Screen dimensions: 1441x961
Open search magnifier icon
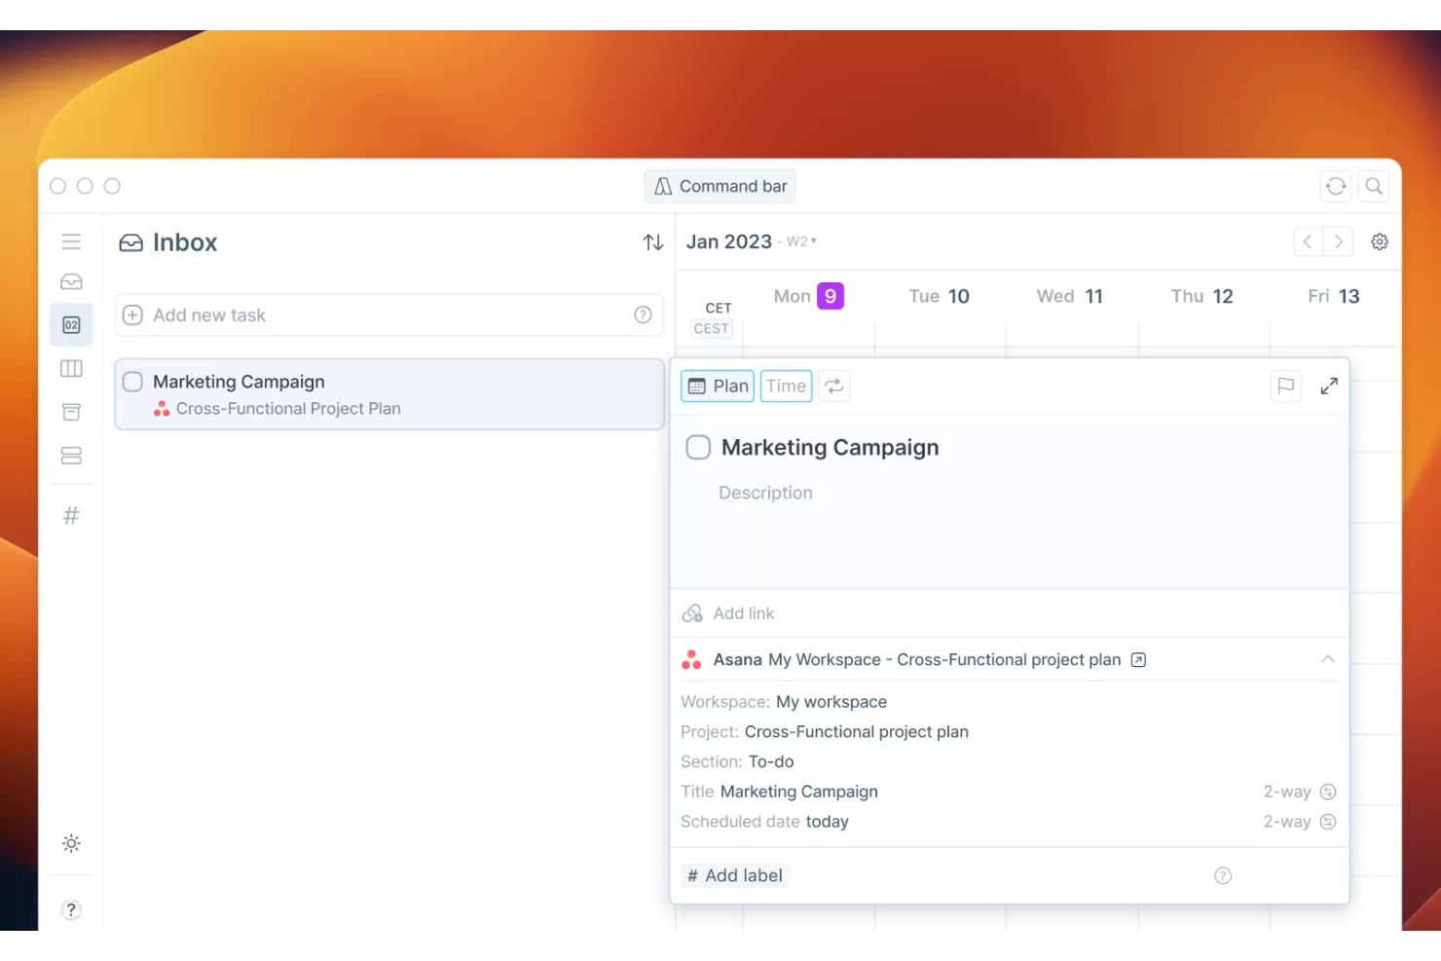tap(1374, 186)
